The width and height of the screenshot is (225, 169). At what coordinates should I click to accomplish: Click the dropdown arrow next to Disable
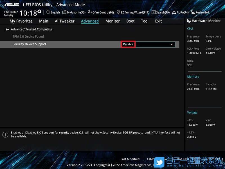172,44
